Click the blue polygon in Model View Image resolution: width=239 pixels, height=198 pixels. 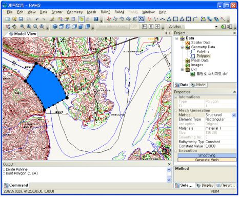pyautogui.click(x=46, y=86)
